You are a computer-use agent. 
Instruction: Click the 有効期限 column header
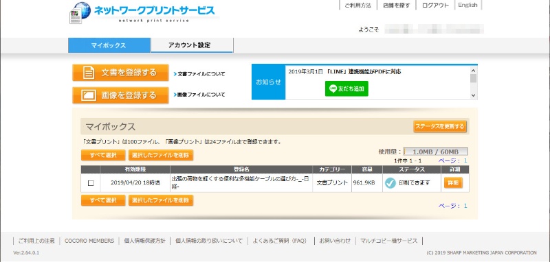click(135, 169)
